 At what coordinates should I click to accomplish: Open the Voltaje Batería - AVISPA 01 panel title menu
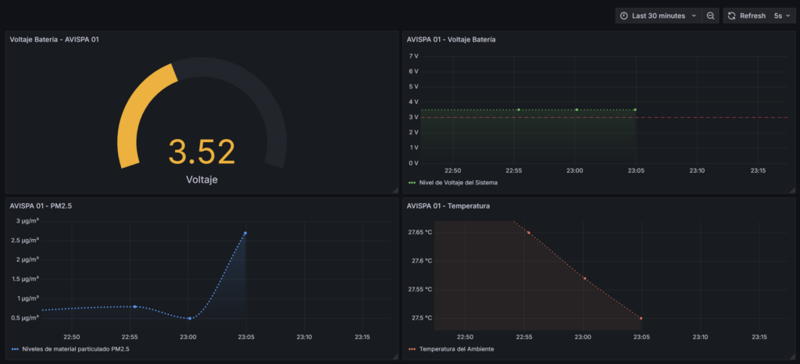click(x=55, y=39)
